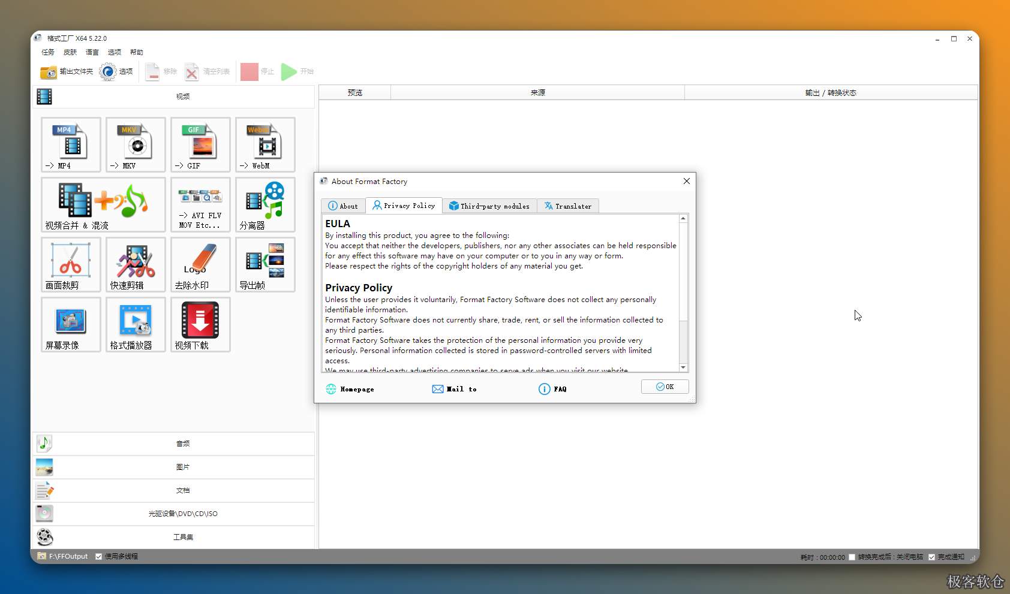
Task: Open the Skin (皮肤) menu
Action: [70, 52]
